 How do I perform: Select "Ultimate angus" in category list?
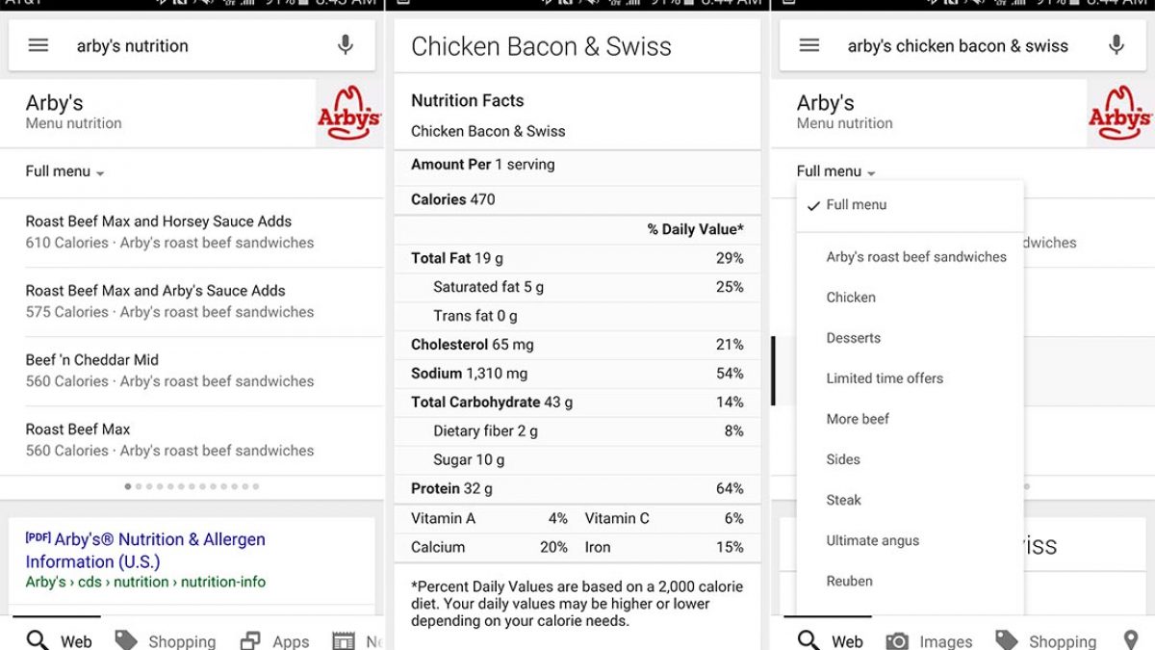[872, 540]
